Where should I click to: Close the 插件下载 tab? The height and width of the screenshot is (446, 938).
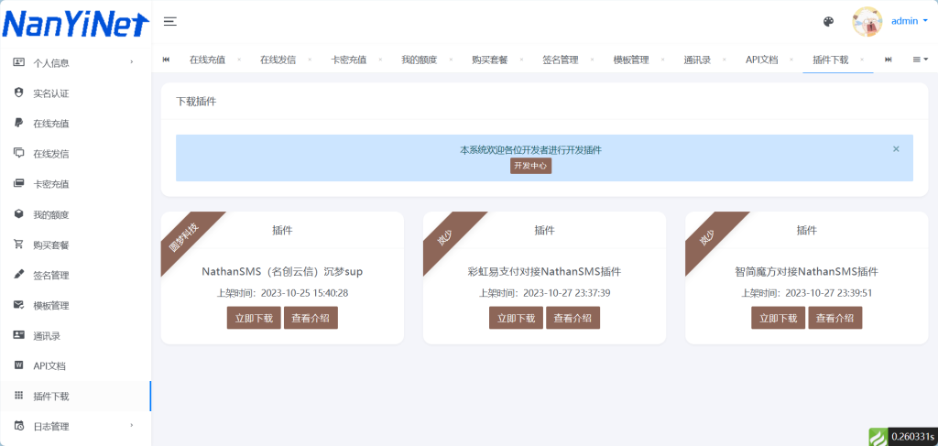click(x=863, y=60)
